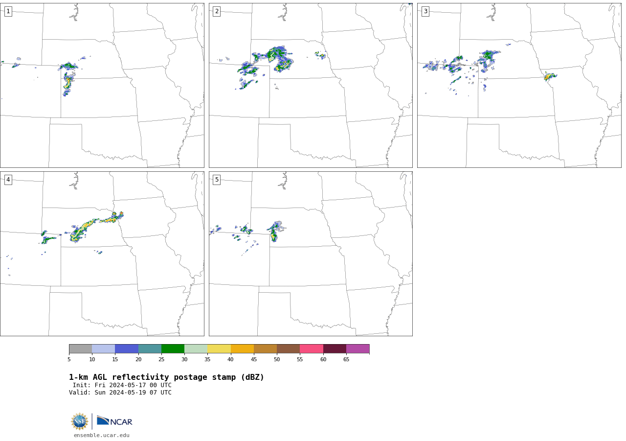Click the orange 40-45 dBZ swatch
Image resolution: width=626 pixels, height=441 pixels.
[242, 349]
